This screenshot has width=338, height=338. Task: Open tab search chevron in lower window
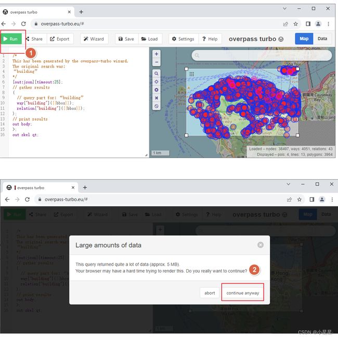pos(289,184)
